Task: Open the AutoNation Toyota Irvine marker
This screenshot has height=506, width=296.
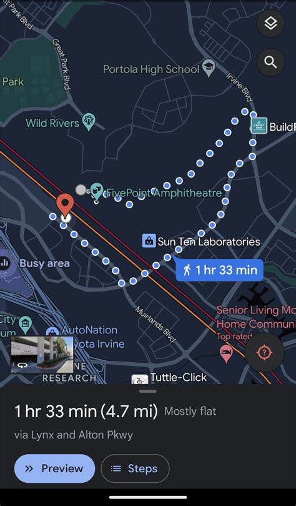Action: coord(52,331)
